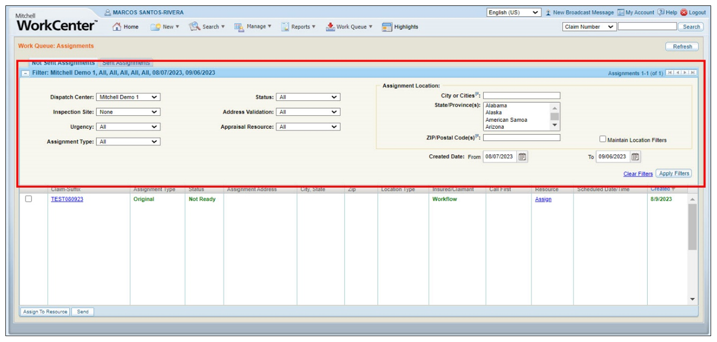Open the Highlights page

coord(400,27)
